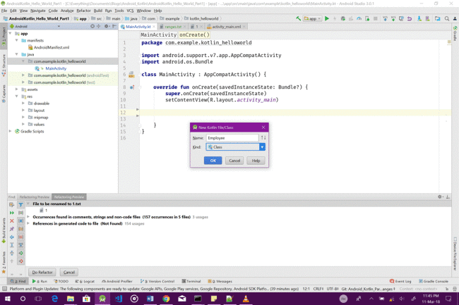Start debugging with the bug icon

(343, 19)
